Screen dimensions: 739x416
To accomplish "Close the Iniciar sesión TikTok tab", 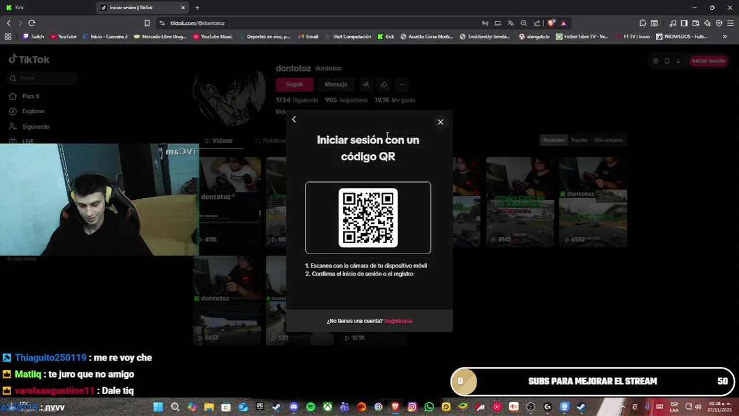I will point(183,8).
